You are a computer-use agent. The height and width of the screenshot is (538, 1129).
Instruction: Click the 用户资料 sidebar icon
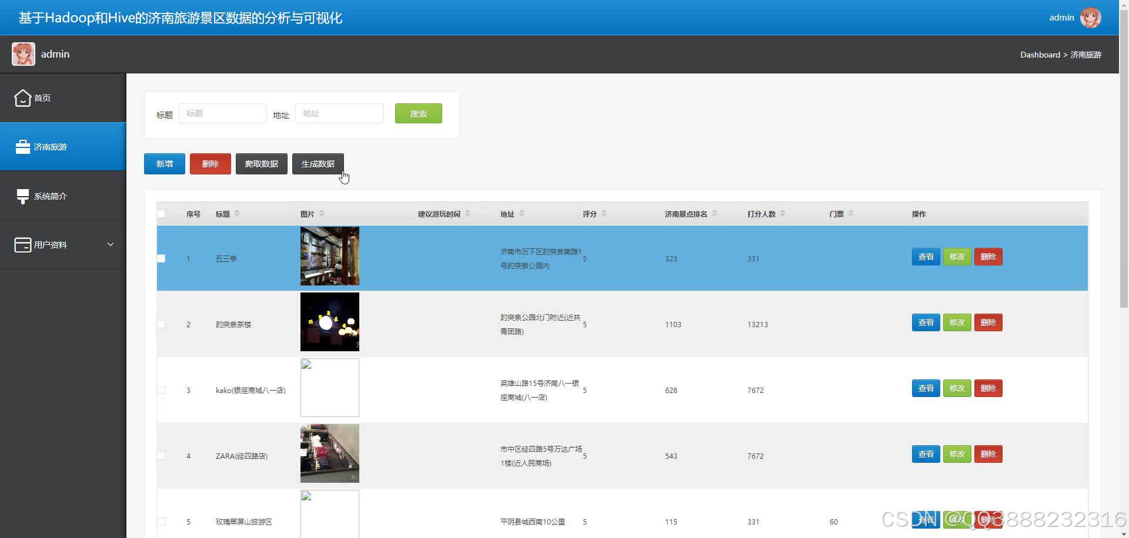(x=23, y=244)
